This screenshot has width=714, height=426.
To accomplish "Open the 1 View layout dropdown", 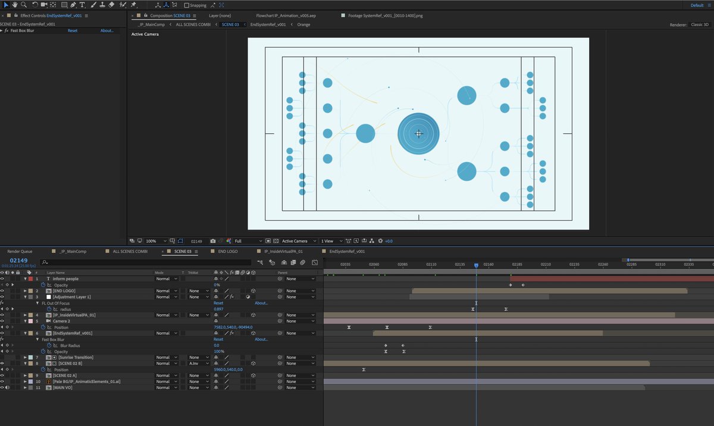I will pyautogui.click(x=331, y=241).
